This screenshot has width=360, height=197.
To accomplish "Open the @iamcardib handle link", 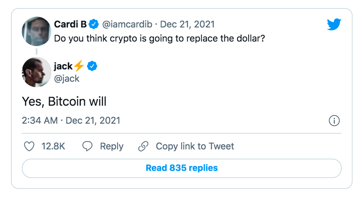I will [127, 25].
